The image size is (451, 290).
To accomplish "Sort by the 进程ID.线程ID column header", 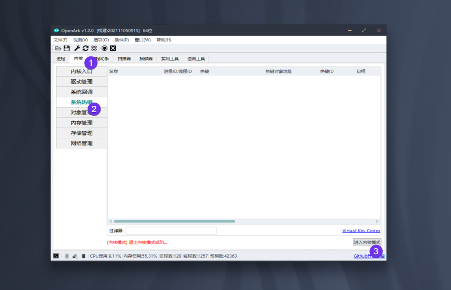I will pos(180,71).
